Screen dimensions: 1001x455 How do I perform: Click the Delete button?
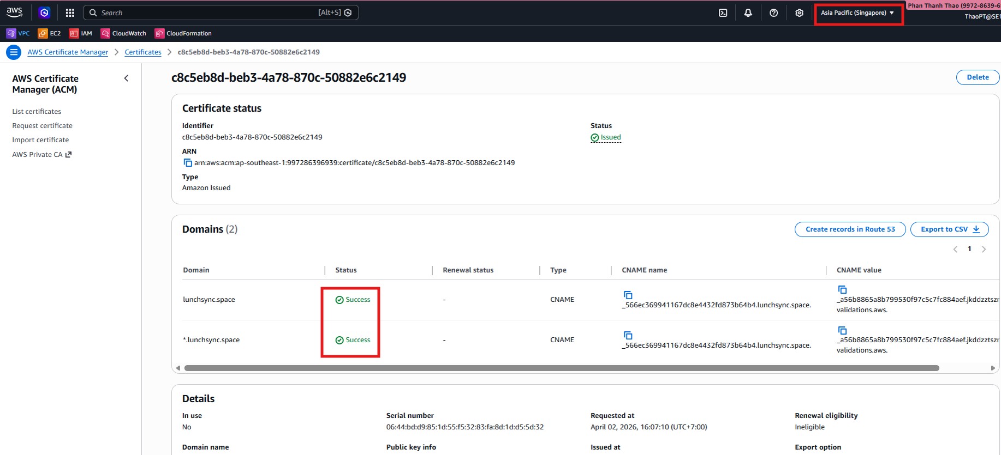coord(977,77)
